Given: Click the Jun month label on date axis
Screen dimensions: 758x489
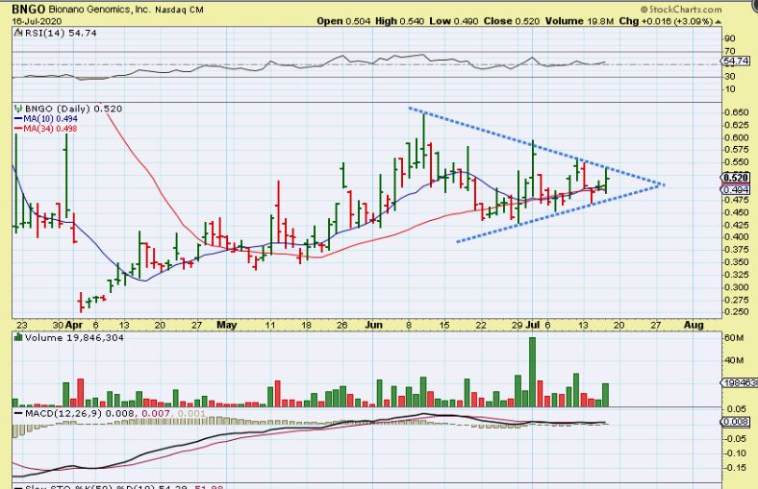Looking at the screenshot, I should 373,325.
